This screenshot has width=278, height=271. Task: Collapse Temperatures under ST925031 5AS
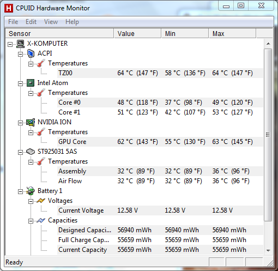pos(31,162)
